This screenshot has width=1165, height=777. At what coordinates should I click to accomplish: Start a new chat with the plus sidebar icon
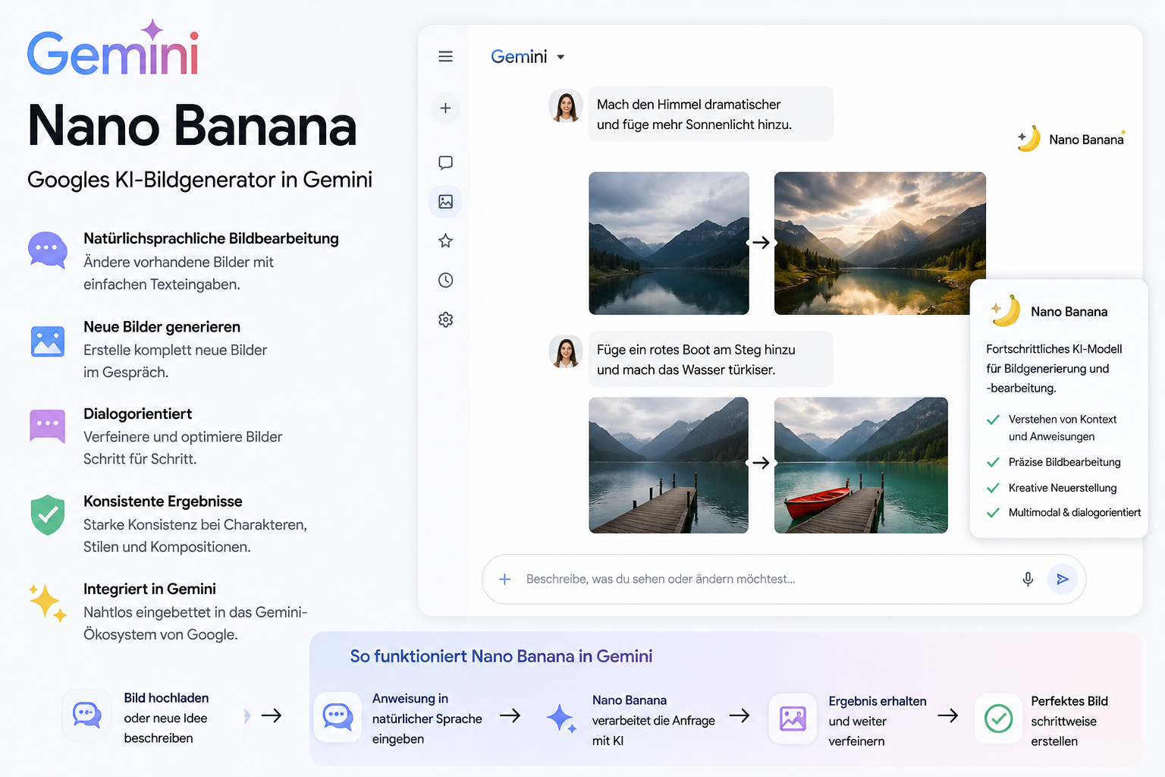(445, 108)
